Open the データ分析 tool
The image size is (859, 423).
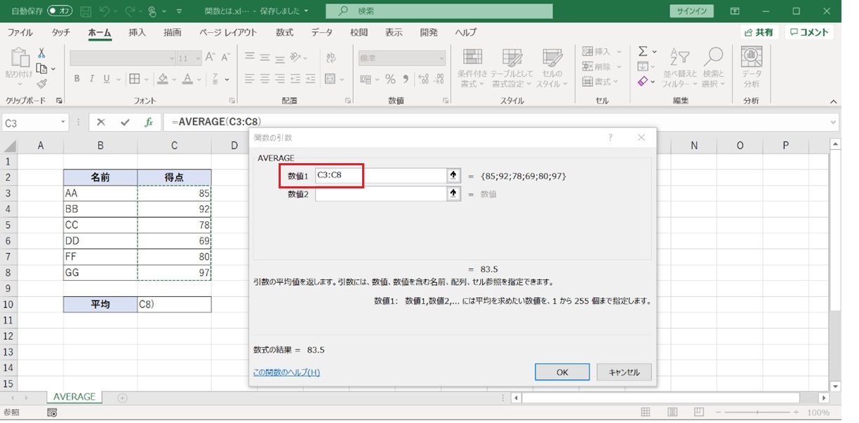point(752,67)
